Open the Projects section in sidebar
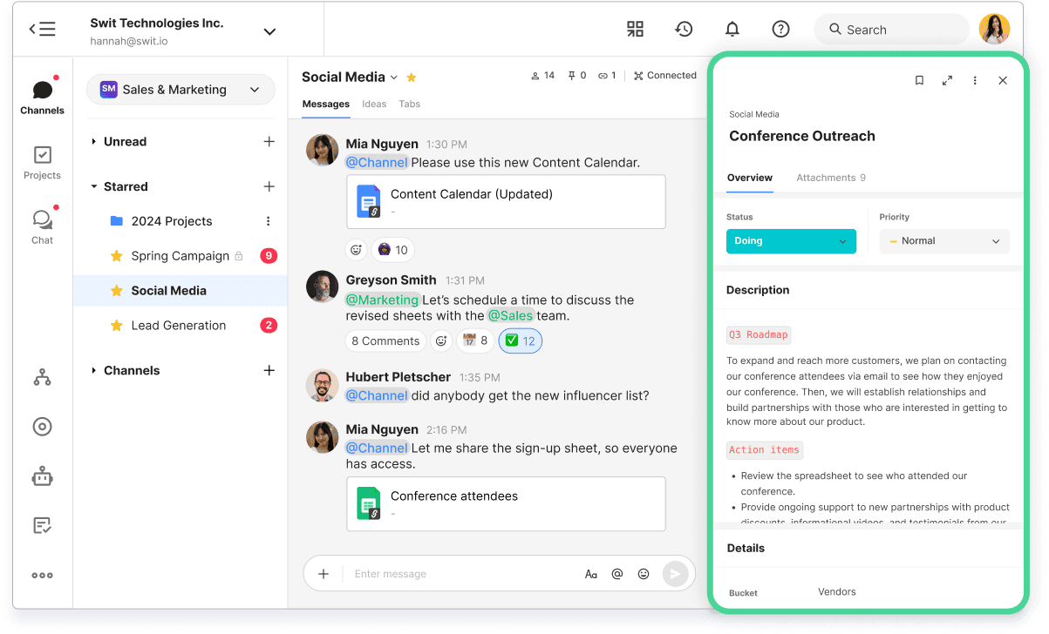The image size is (1049, 634). tap(42, 162)
